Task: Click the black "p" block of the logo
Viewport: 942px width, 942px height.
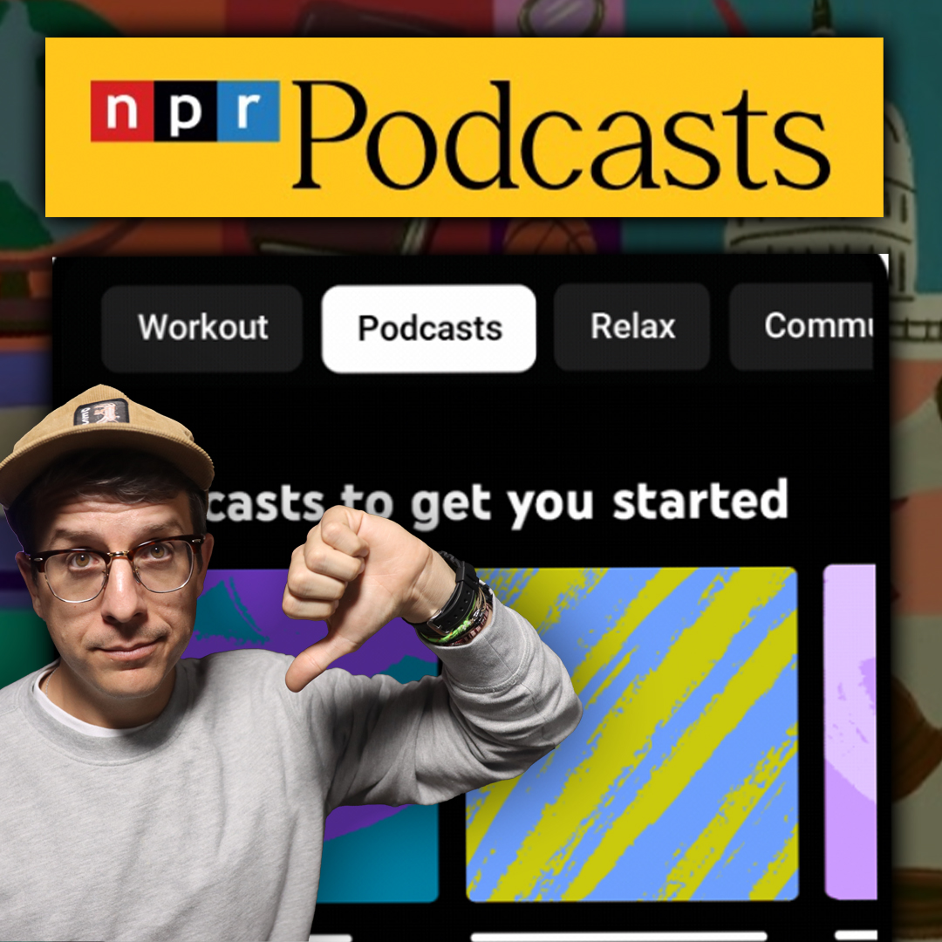Action: pos(185,111)
